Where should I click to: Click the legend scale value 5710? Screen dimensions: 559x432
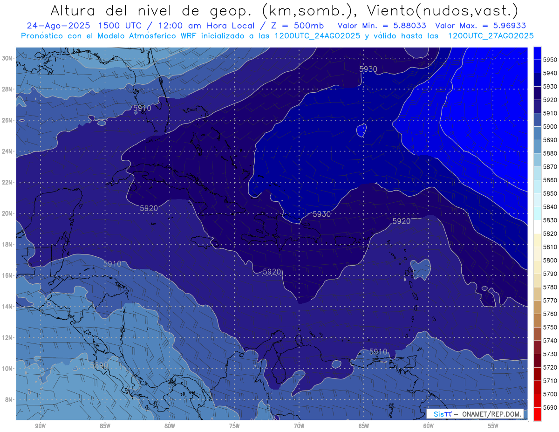click(x=550, y=380)
